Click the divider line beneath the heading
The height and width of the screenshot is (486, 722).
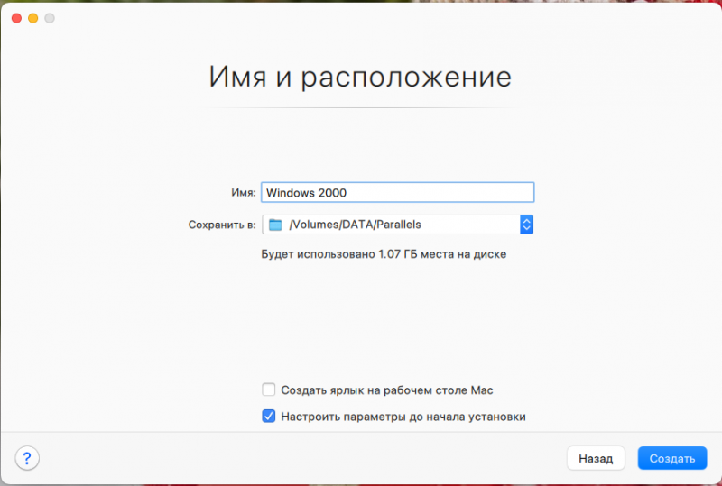tap(360, 107)
